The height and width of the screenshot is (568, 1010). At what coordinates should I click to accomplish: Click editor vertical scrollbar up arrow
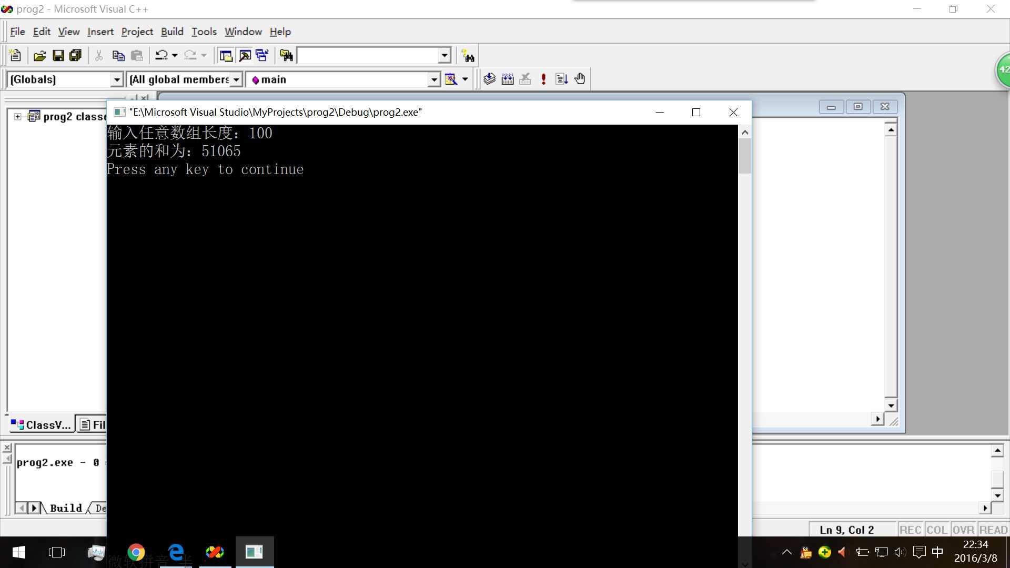coord(891,129)
